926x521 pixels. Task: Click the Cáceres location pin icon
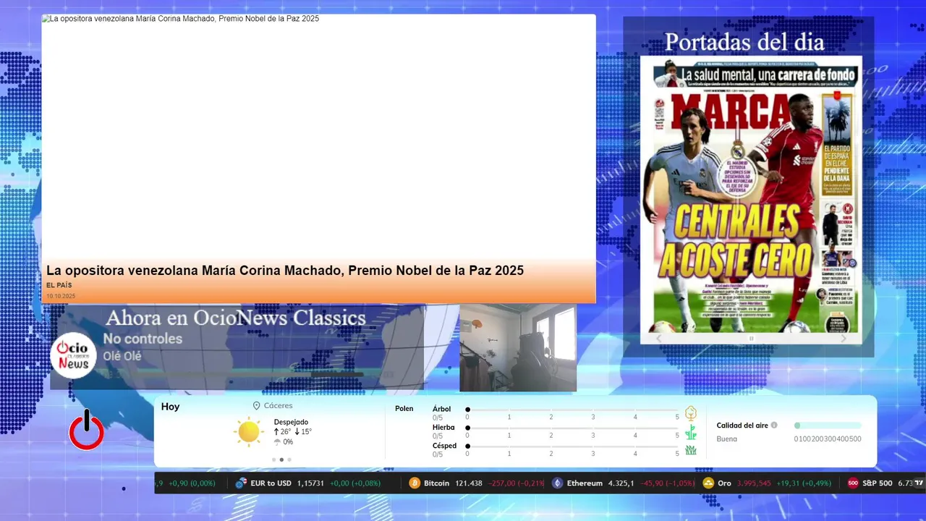point(256,406)
